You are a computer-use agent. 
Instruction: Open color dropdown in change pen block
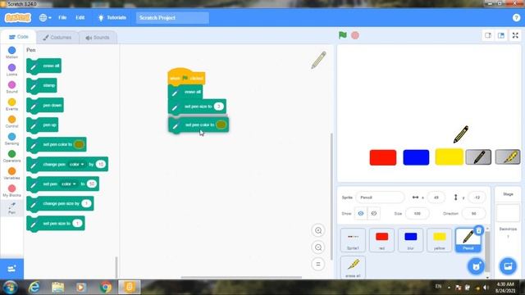77,164
